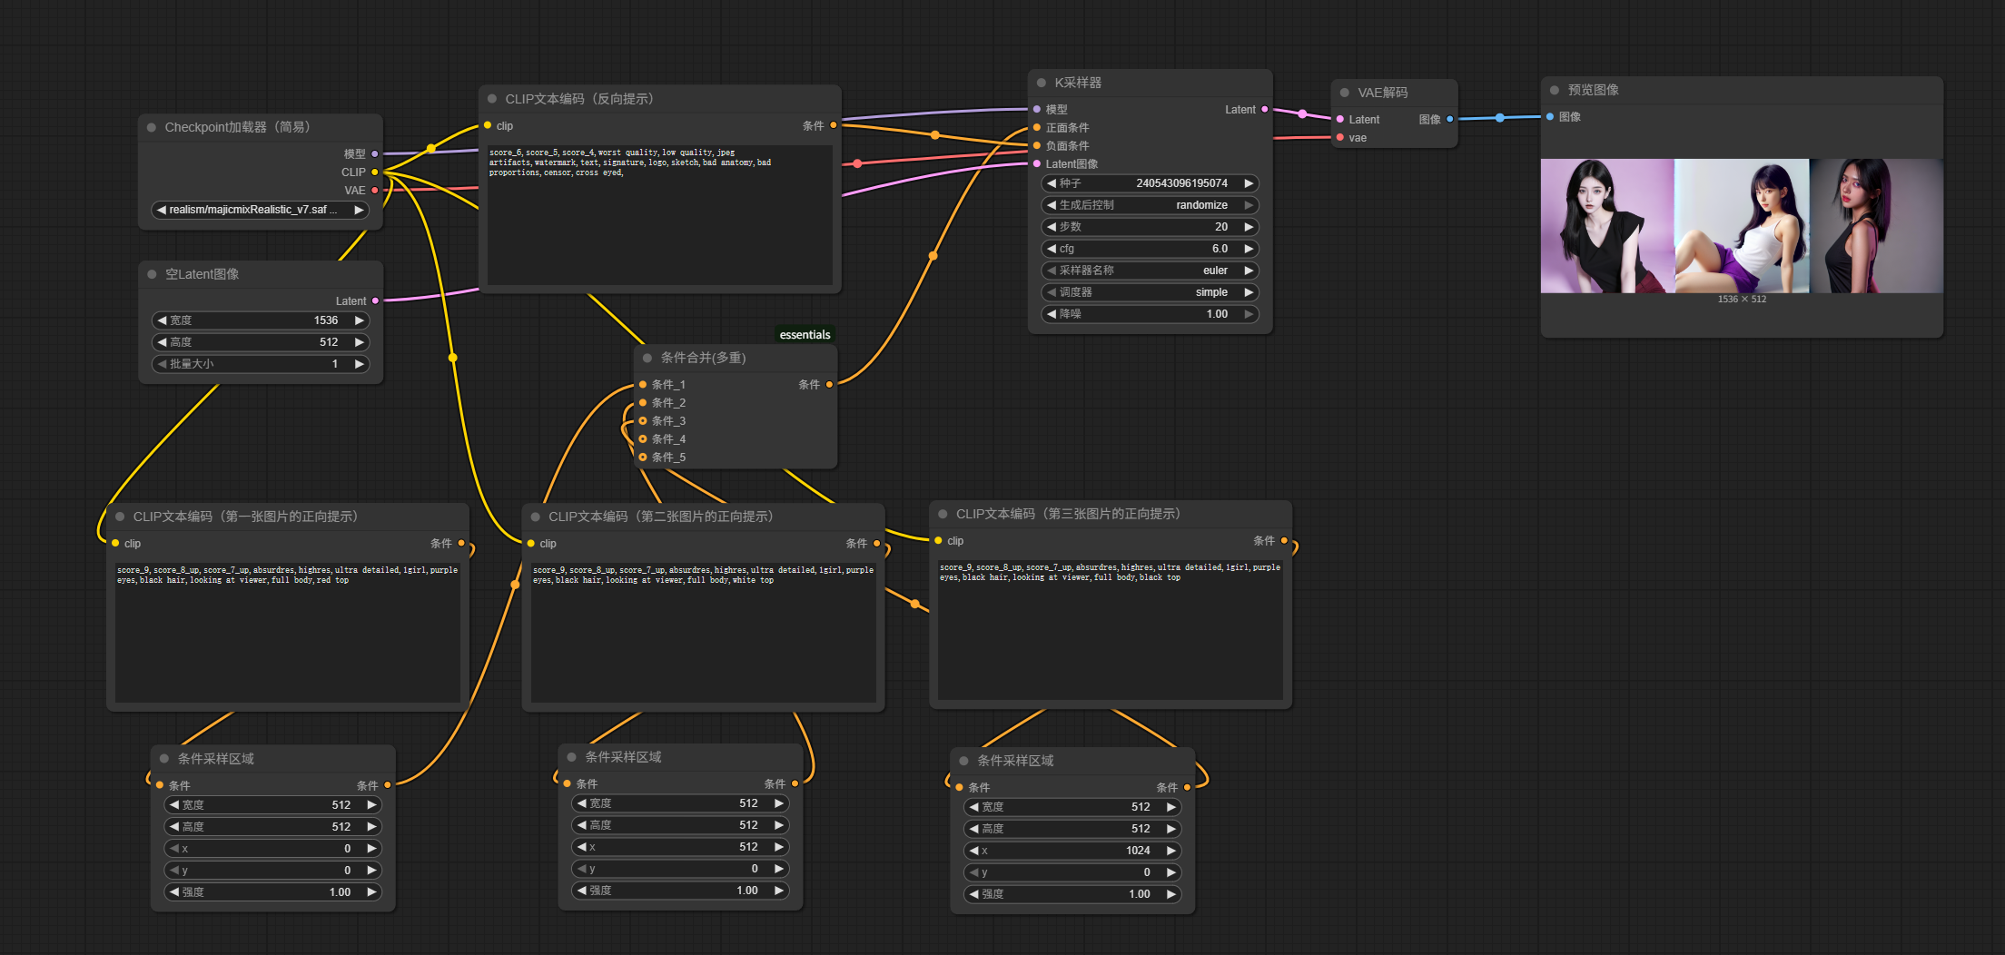Click the x 512 field in second 条件采样区域
The height and width of the screenshot is (955, 2005).
[x=680, y=847]
